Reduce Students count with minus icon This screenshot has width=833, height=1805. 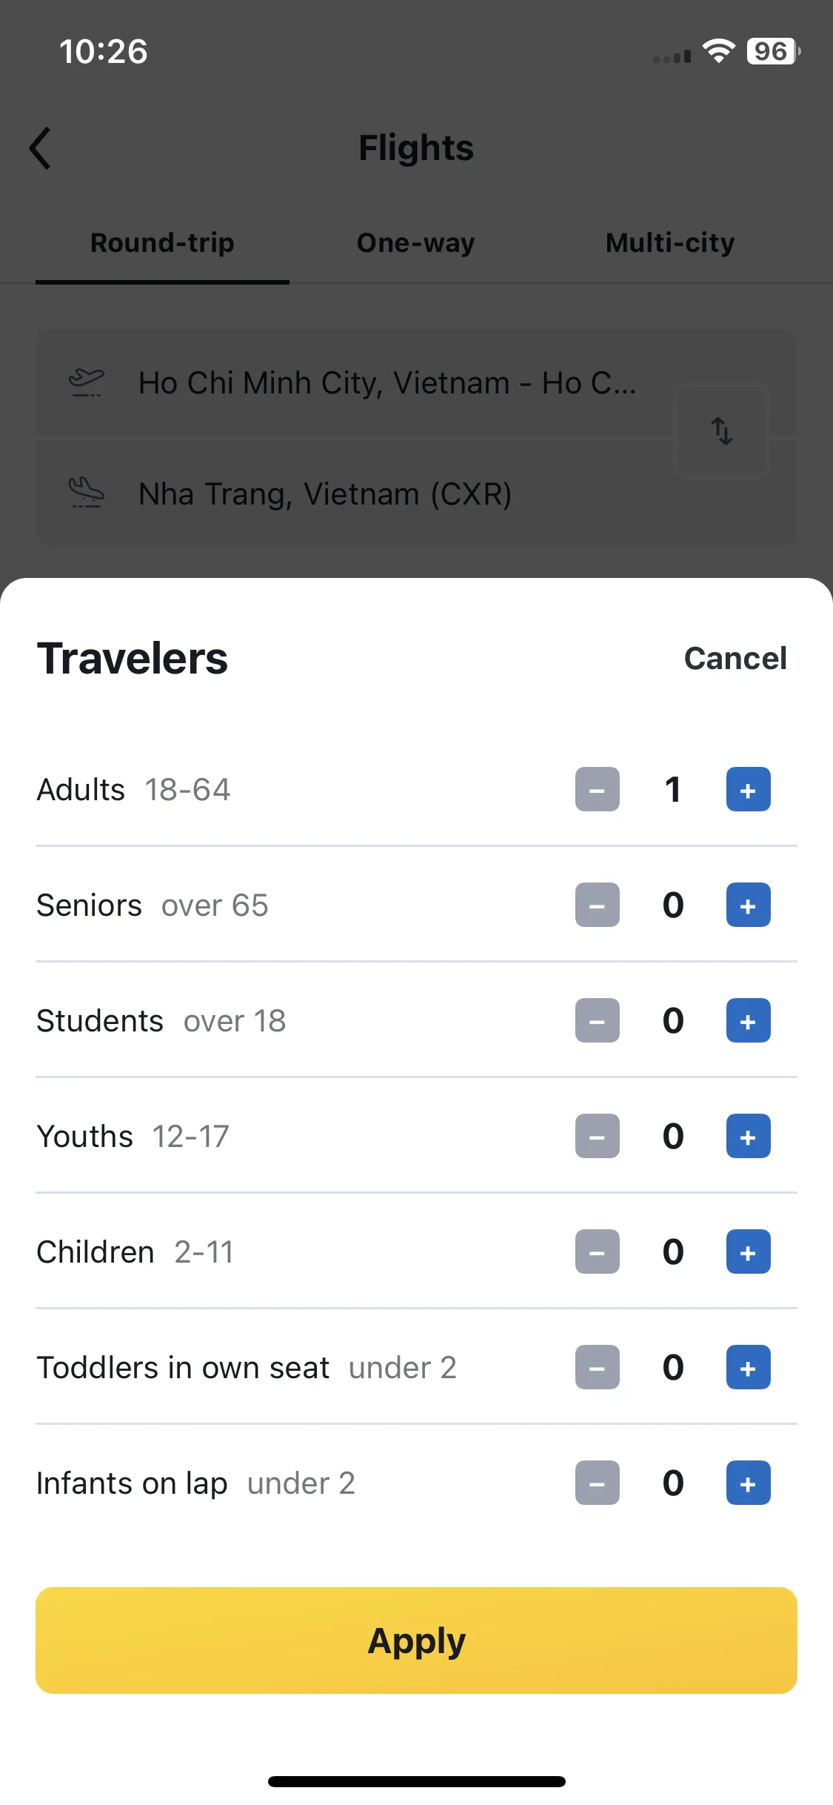[597, 1020]
